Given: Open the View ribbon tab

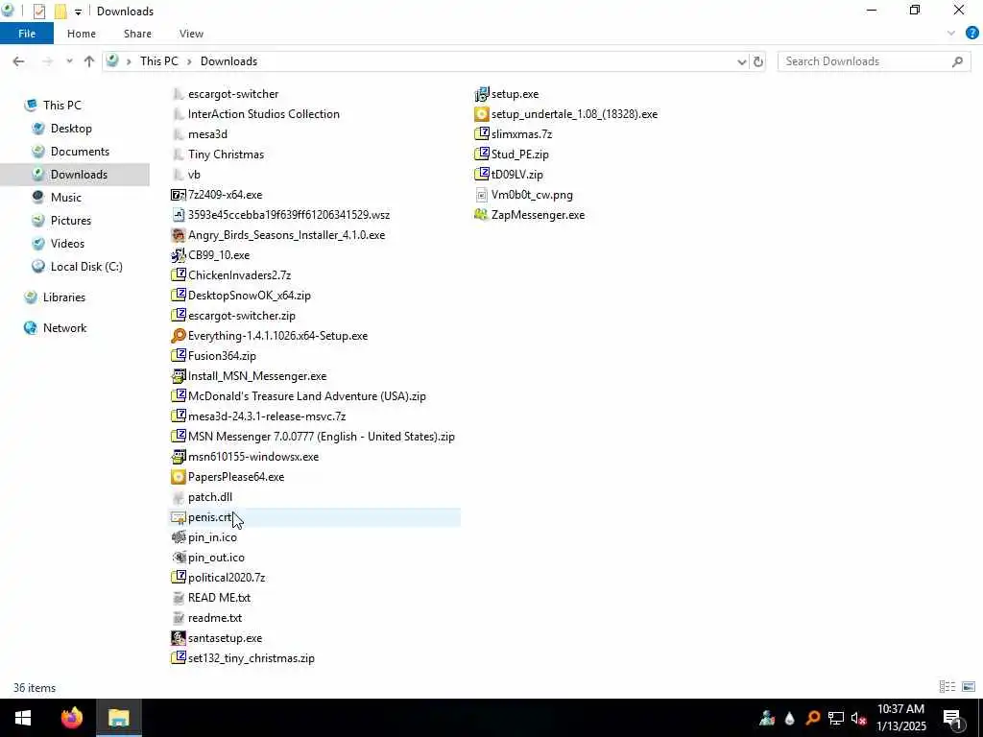Looking at the screenshot, I should pyautogui.click(x=191, y=34).
